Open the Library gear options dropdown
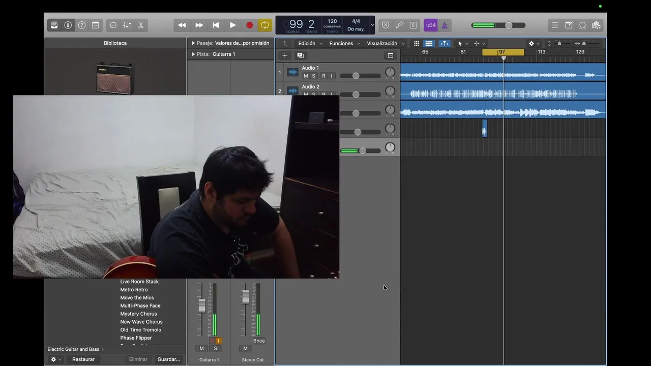The image size is (651, 366). (x=56, y=359)
